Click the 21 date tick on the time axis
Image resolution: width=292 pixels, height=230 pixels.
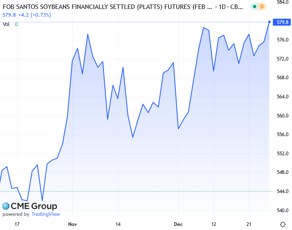[x=249, y=224]
